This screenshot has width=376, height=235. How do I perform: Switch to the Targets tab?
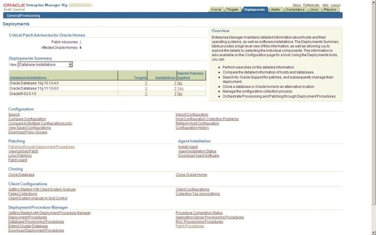pos(233,10)
